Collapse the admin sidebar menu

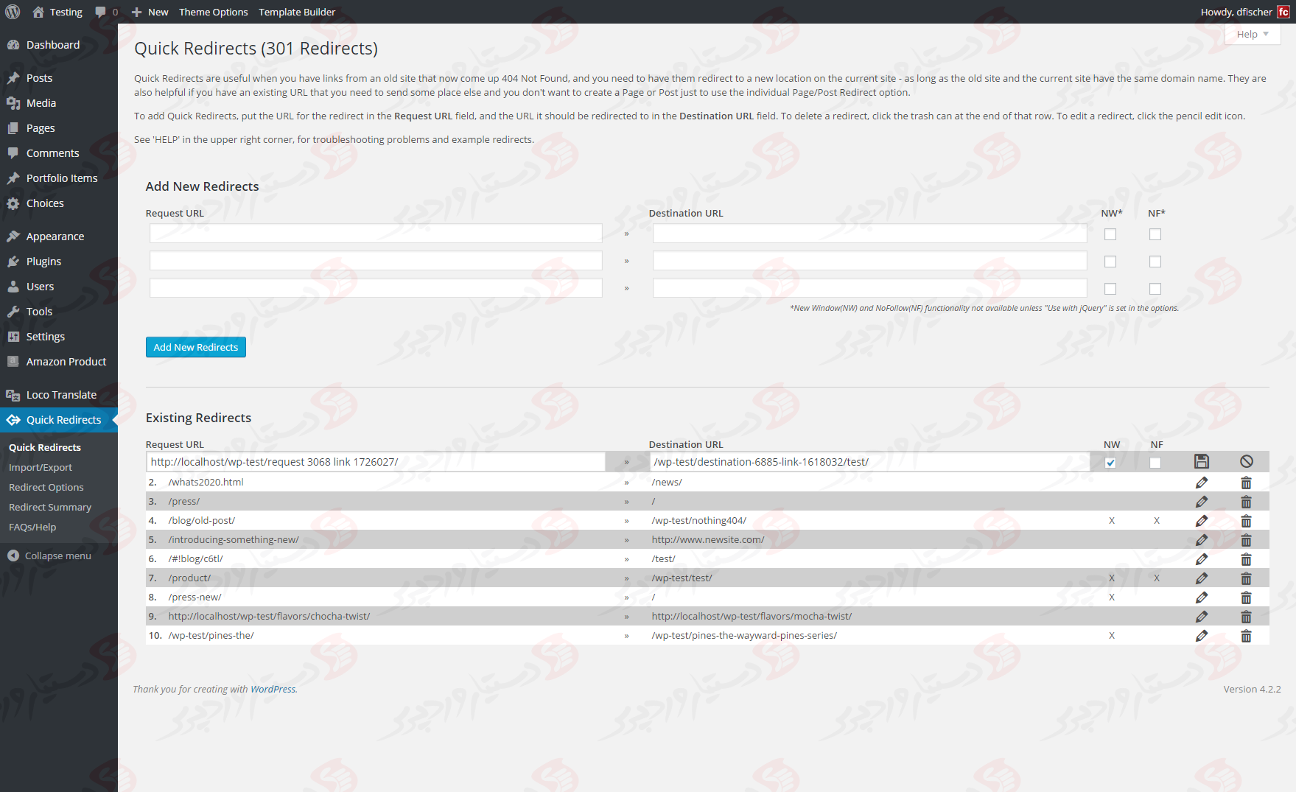click(57, 555)
